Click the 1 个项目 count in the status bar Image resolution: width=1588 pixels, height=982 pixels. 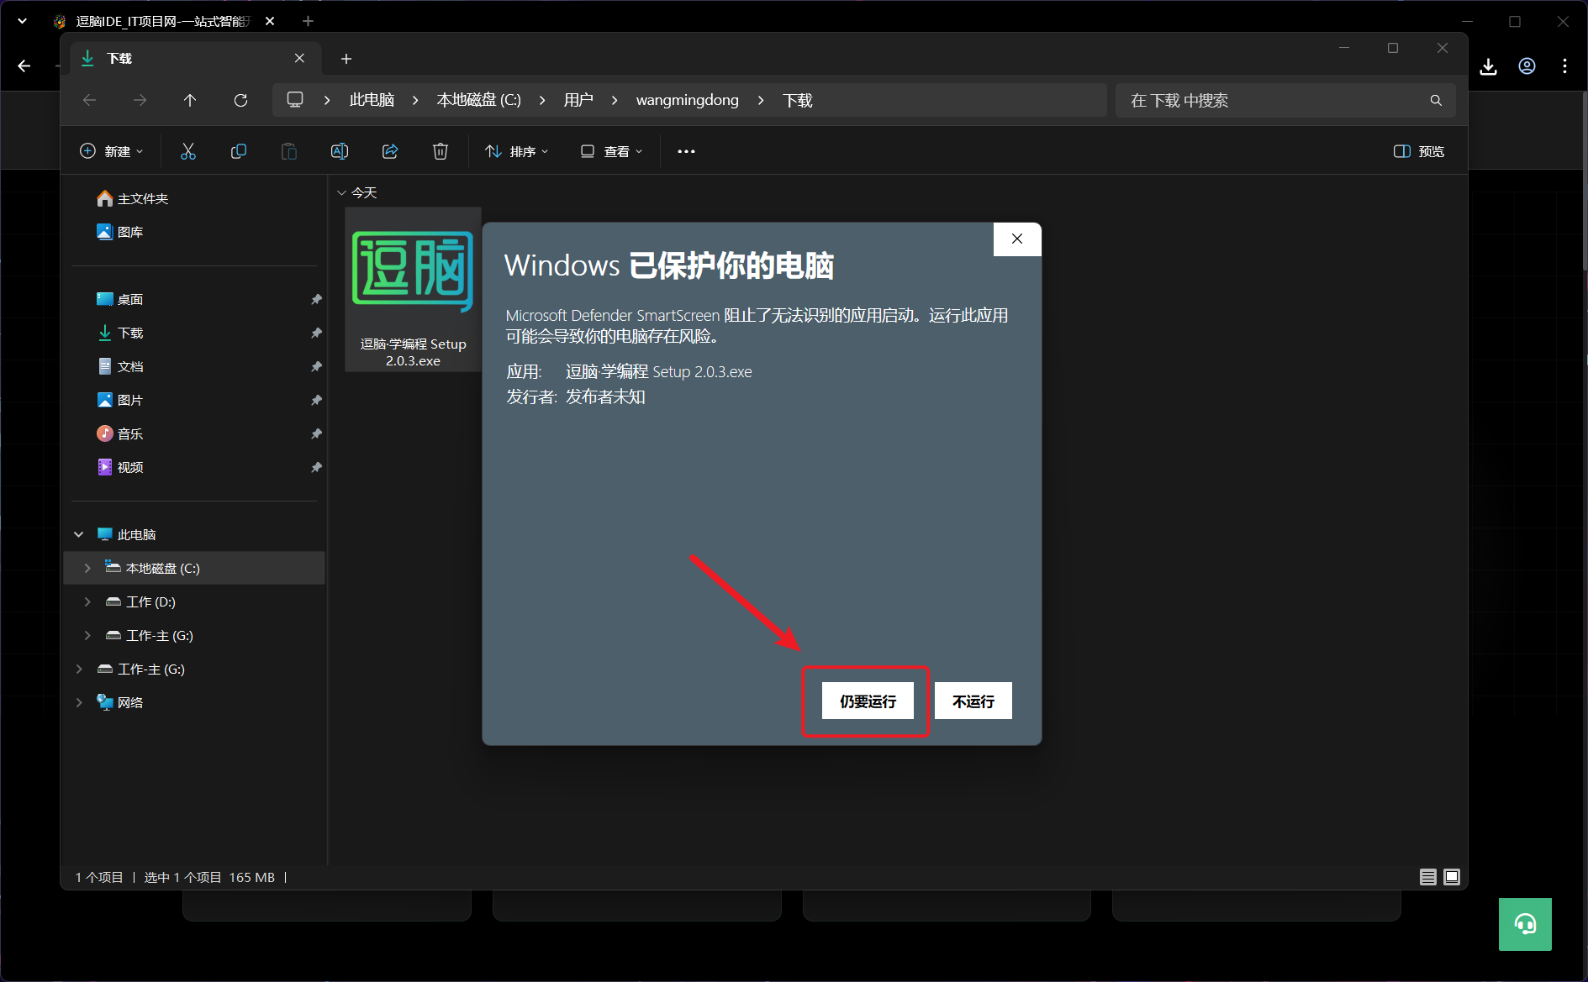[x=99, y=877]
